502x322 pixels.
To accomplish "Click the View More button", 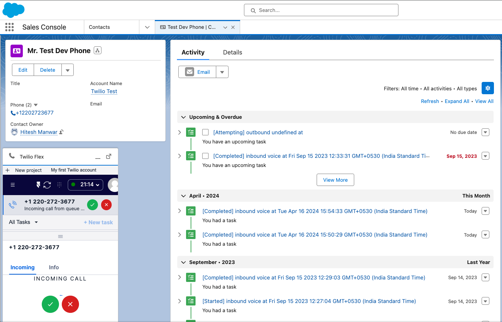I will pyautogui.click(x=335, y=180).
